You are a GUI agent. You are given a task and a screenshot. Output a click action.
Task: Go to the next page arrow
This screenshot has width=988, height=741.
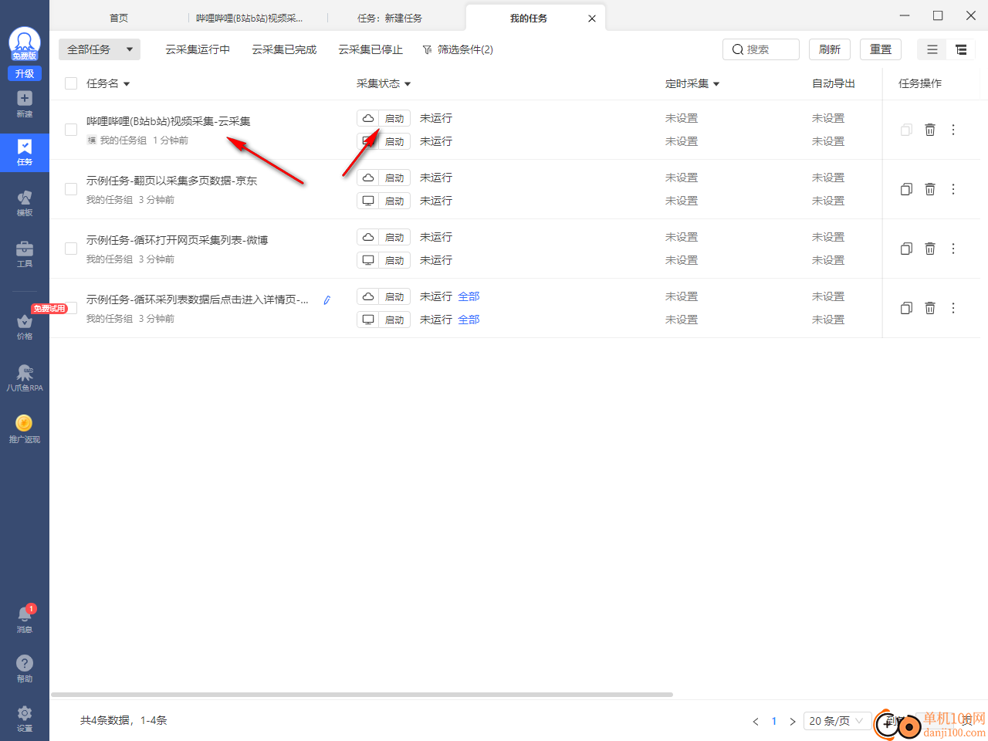pos(792,722)
